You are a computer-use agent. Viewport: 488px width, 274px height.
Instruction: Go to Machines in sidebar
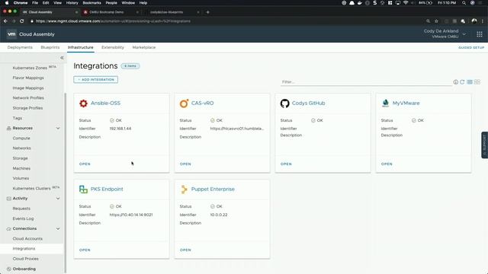coord(21,168)
